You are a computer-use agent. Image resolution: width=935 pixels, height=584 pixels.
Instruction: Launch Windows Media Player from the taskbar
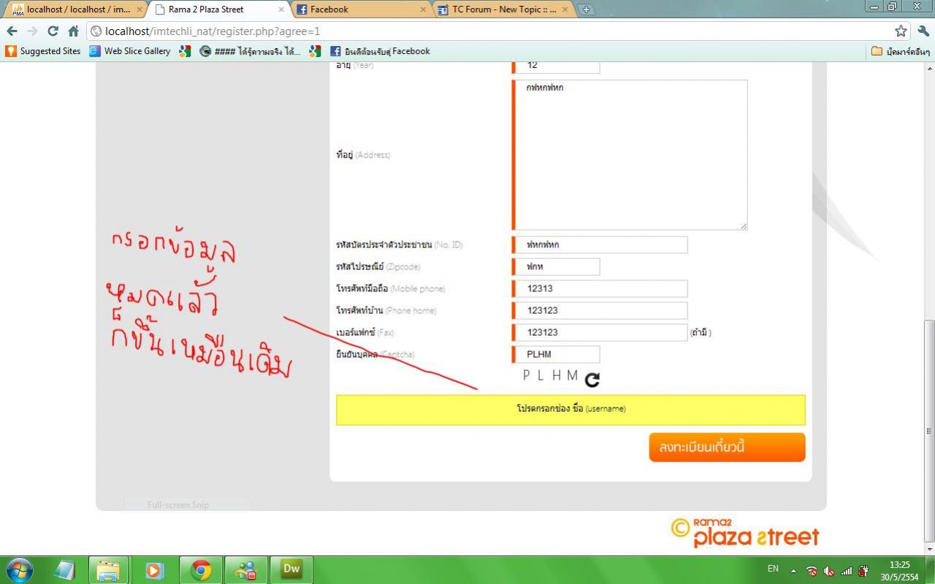coord(154,570)
